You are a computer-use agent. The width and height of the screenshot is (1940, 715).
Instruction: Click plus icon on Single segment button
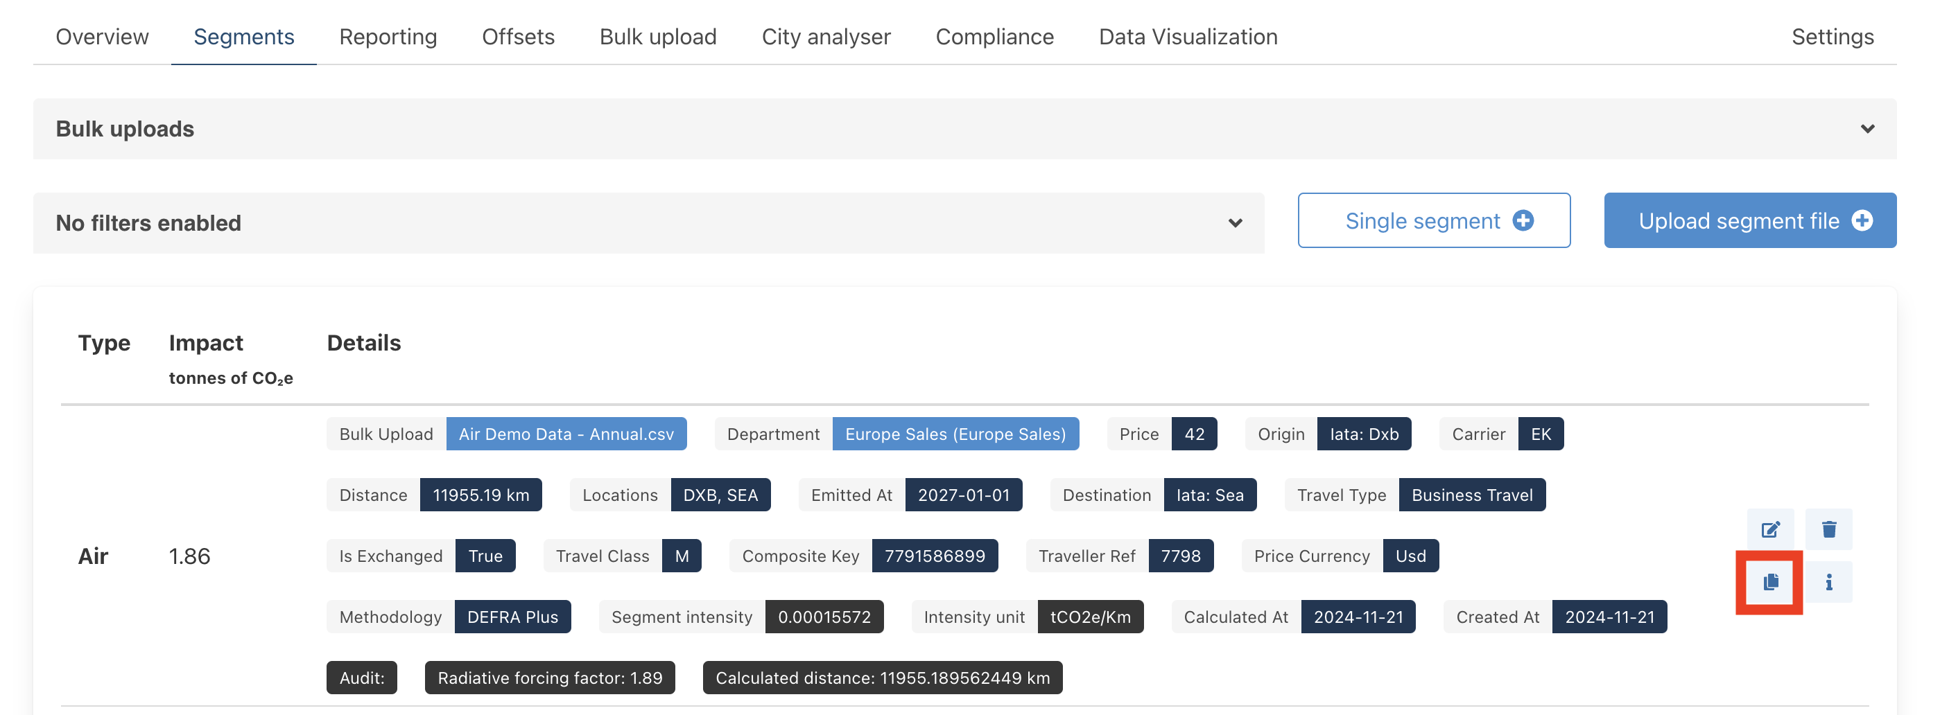tap(1523, 220)
